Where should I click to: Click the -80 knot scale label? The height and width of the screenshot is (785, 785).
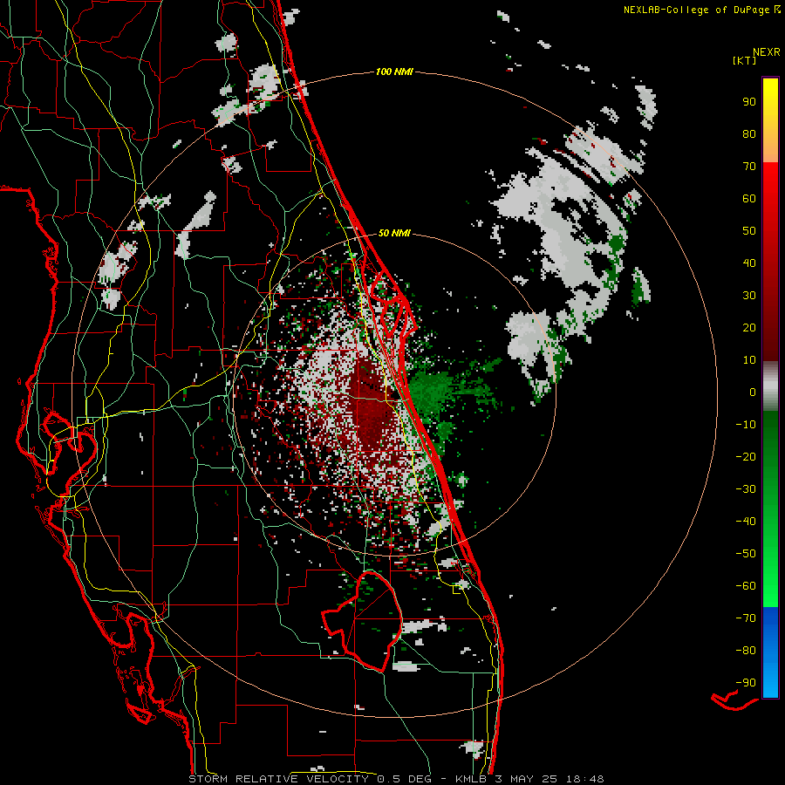[x=746, y=651]
